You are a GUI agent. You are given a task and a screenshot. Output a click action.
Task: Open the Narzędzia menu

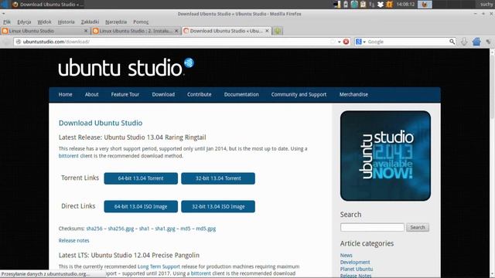click(x=116, y=22)
